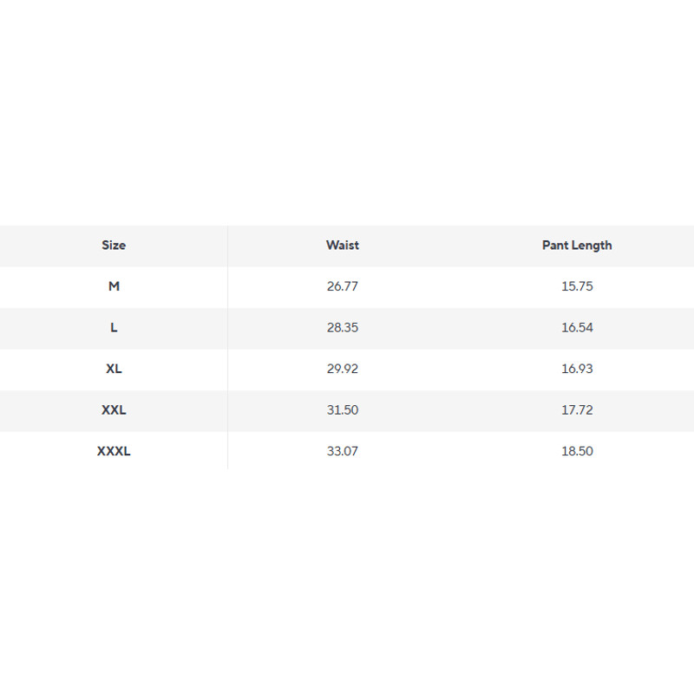The image size is (694, 694).
Task: Click the Waist column header
Action: [x=342, y=246]
